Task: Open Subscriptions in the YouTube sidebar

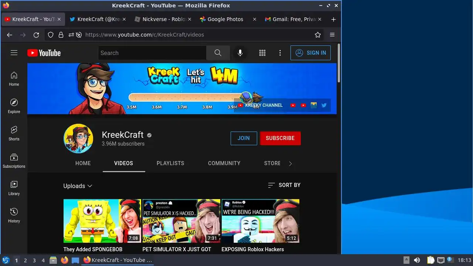Action: pyautogui.click(x=14, y=161)
